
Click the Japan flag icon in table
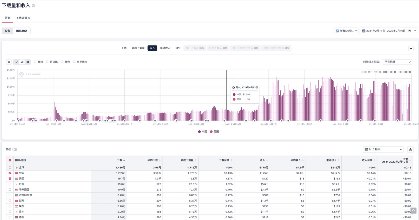[16, 212]
